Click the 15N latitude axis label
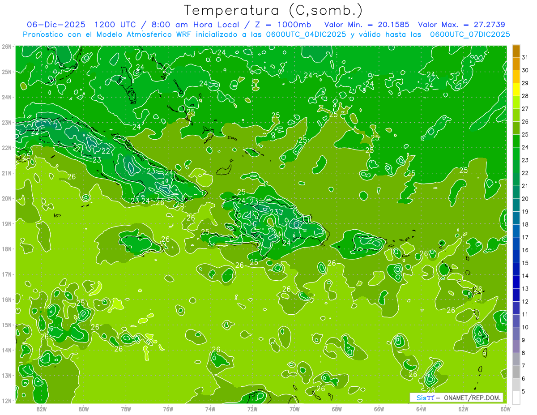Screen dimensions: 537x415 pyautogui.click(x=6, y=325)
